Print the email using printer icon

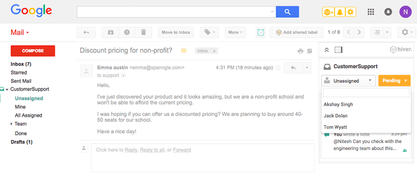click(300, 51)
